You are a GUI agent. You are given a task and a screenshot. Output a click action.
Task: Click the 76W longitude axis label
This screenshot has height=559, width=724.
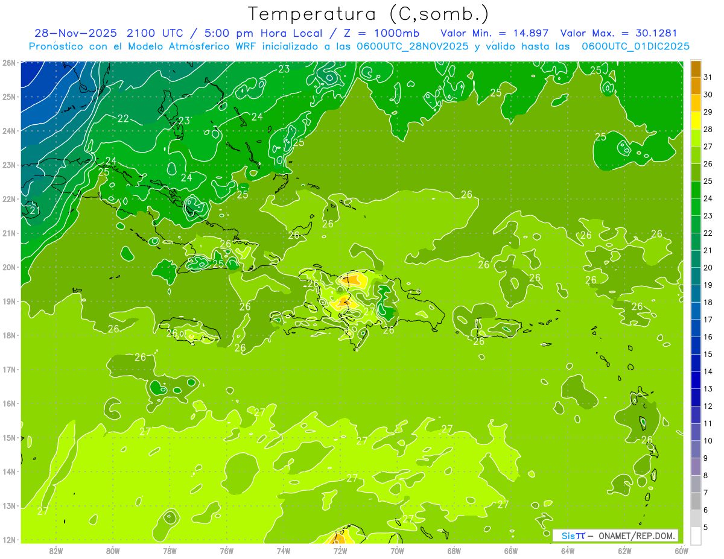point(226,551)
